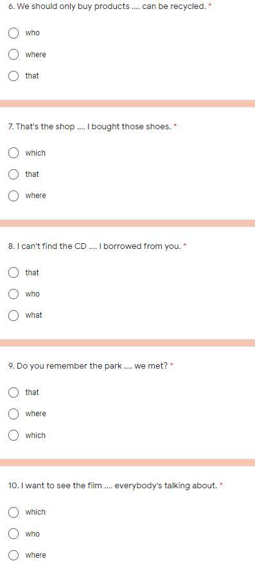Click the question 9 text about the park
Screen dimensions: 255x570
pyautogui.click(x=88, y=366)
